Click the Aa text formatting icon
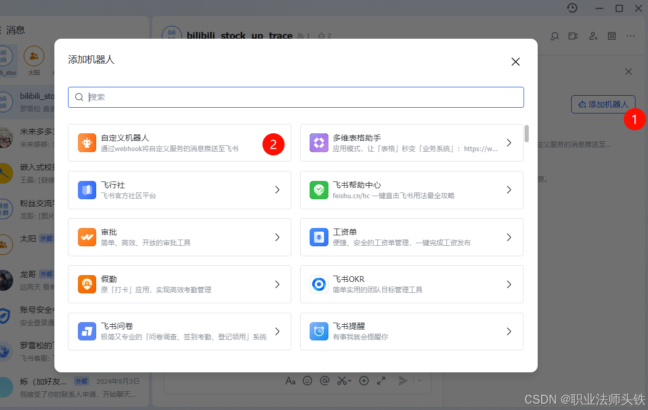The image size is (648, 410). click(290, 381)
